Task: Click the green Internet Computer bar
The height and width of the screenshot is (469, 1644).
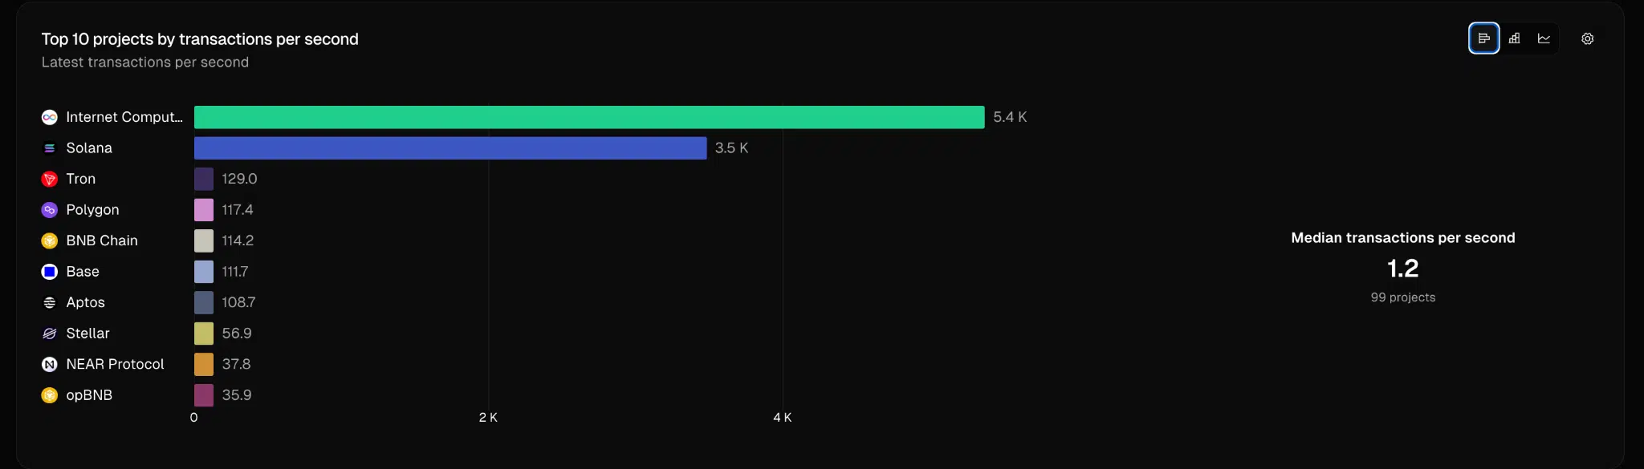Action: (588, 117)
